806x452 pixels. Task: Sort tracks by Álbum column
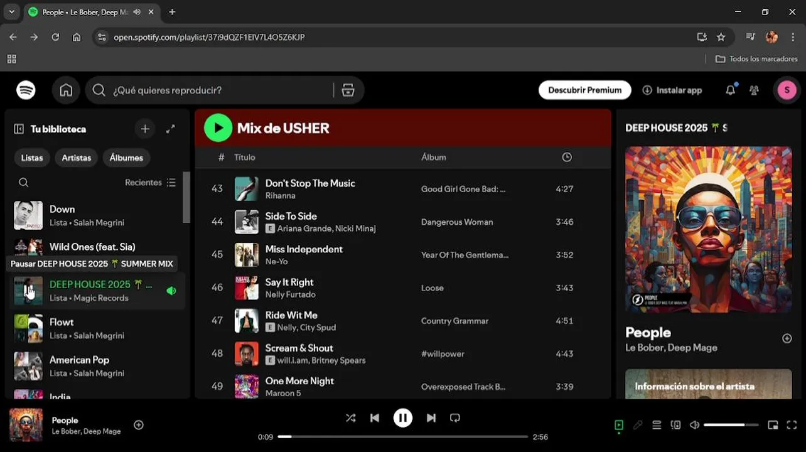coord(433,158)
